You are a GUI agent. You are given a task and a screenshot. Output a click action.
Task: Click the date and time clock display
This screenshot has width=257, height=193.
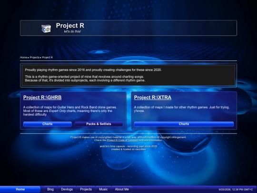(x=236, y=190)
